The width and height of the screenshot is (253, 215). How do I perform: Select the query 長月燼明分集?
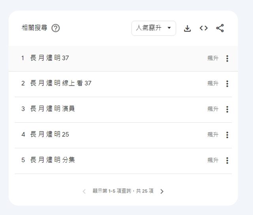pyautogui.click(x=53, y=160)
